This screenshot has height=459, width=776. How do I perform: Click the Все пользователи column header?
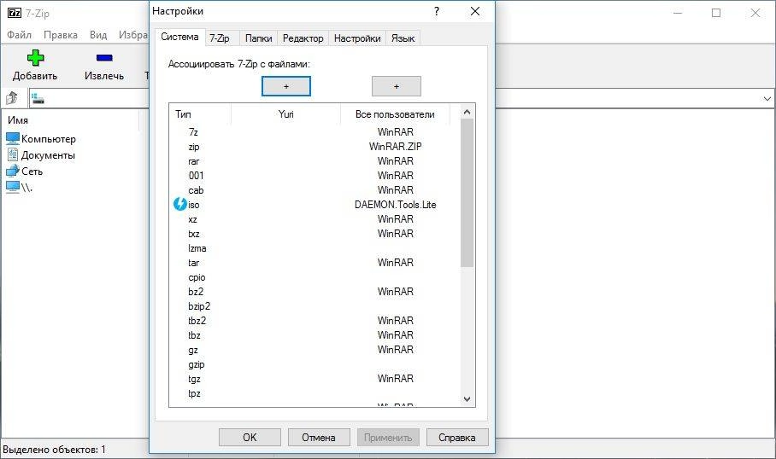pos(395,114)
